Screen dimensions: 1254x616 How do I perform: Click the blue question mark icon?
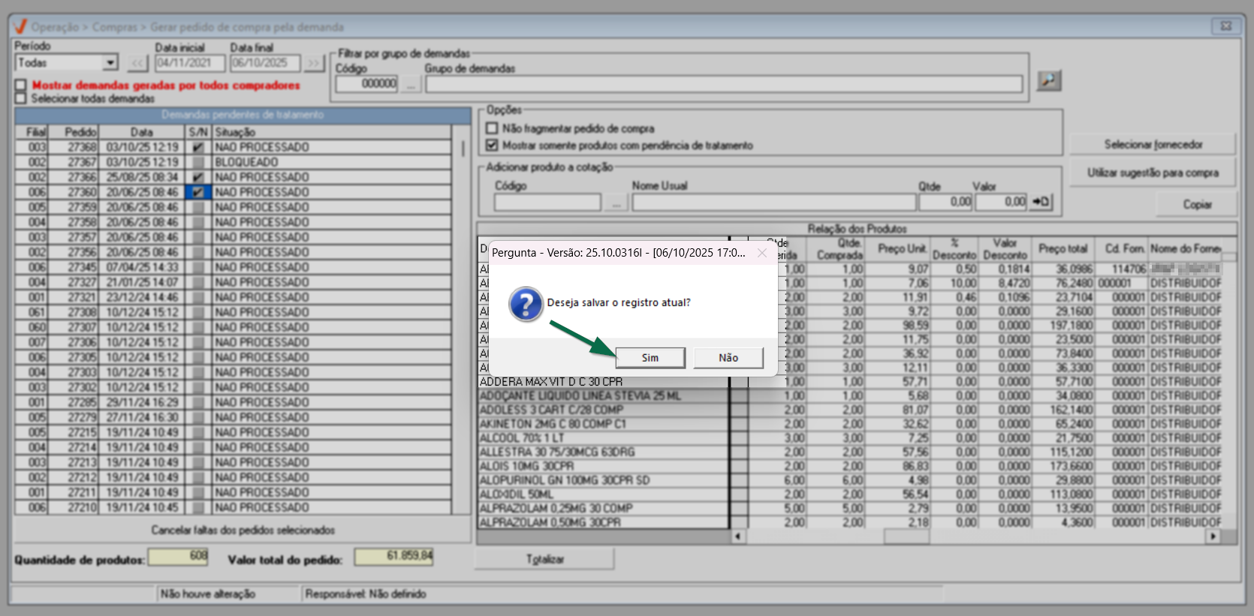(526, 304)
